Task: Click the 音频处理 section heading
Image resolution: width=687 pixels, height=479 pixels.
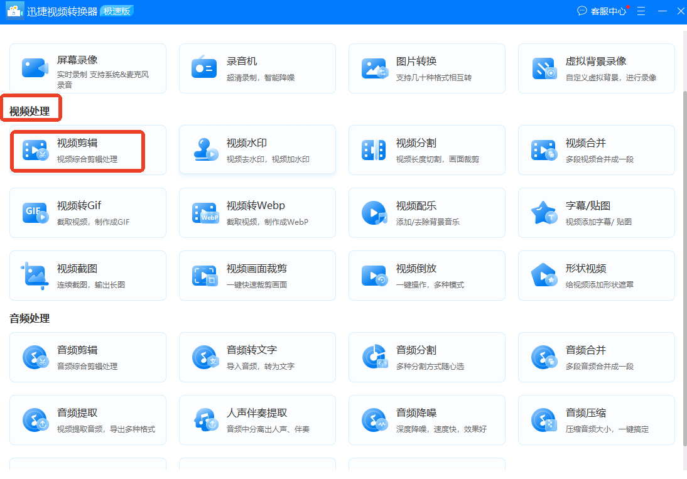Action: [x=30, y=318]
